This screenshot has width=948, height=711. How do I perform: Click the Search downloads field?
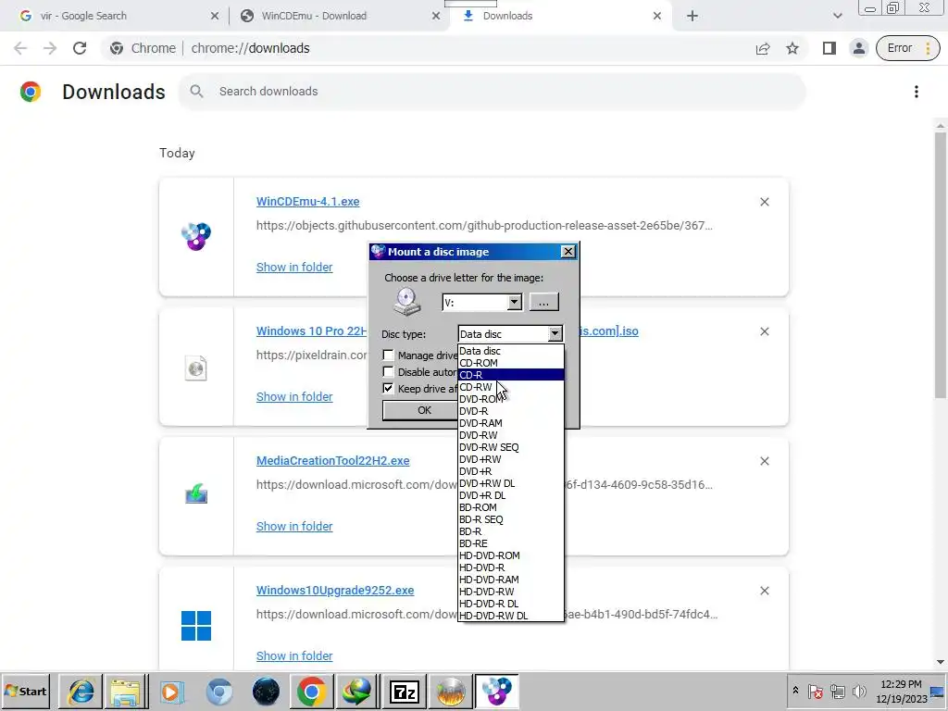(493, 92)
